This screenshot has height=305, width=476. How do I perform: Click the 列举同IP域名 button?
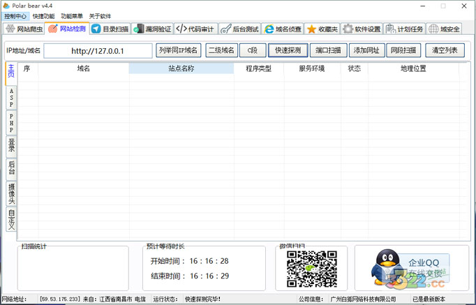179,50
